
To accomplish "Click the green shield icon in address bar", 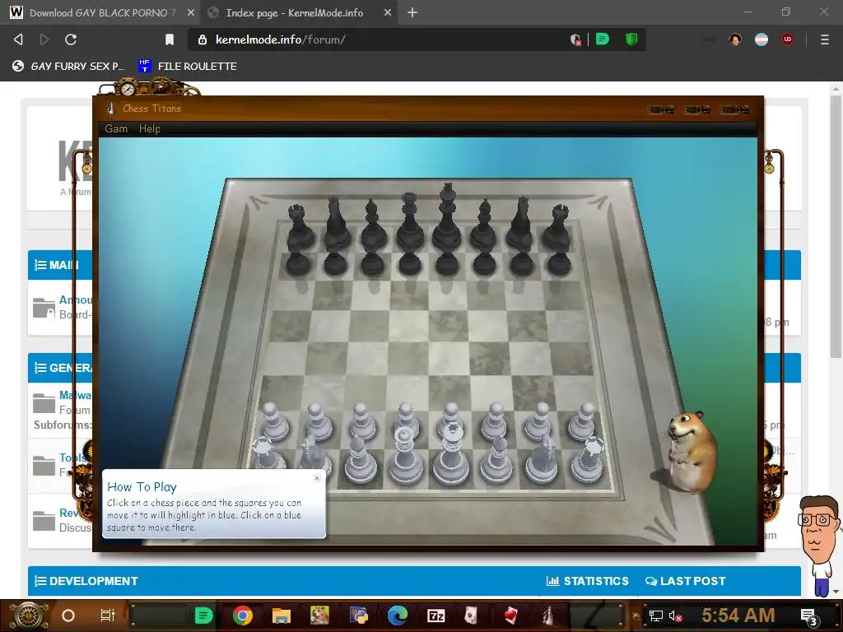I will pos(631,39).
